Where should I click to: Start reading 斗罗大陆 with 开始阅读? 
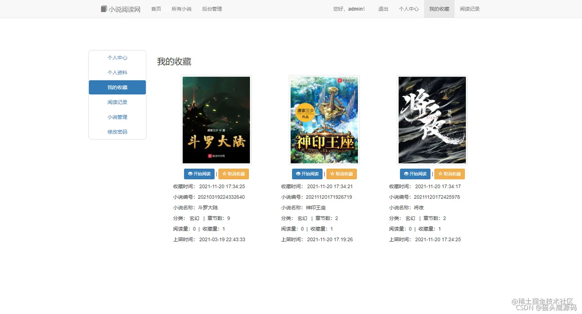[199, 174]
